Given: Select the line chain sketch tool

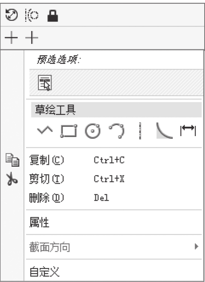Looking at the screenshot, I should point(45,130).
